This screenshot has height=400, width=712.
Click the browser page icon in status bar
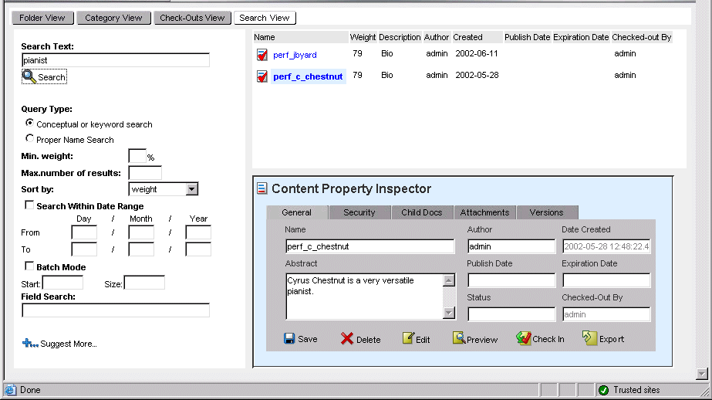[x=11, y=390]
